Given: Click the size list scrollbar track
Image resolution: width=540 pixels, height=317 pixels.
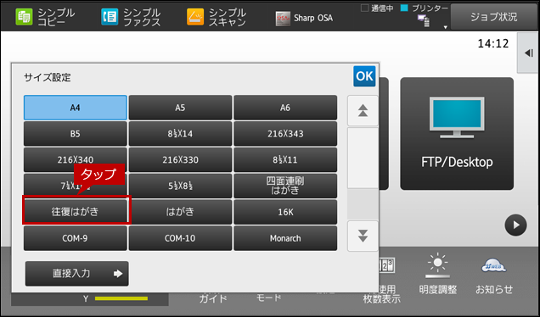Looking at the screenshot, I should click(x=363, y=173).
